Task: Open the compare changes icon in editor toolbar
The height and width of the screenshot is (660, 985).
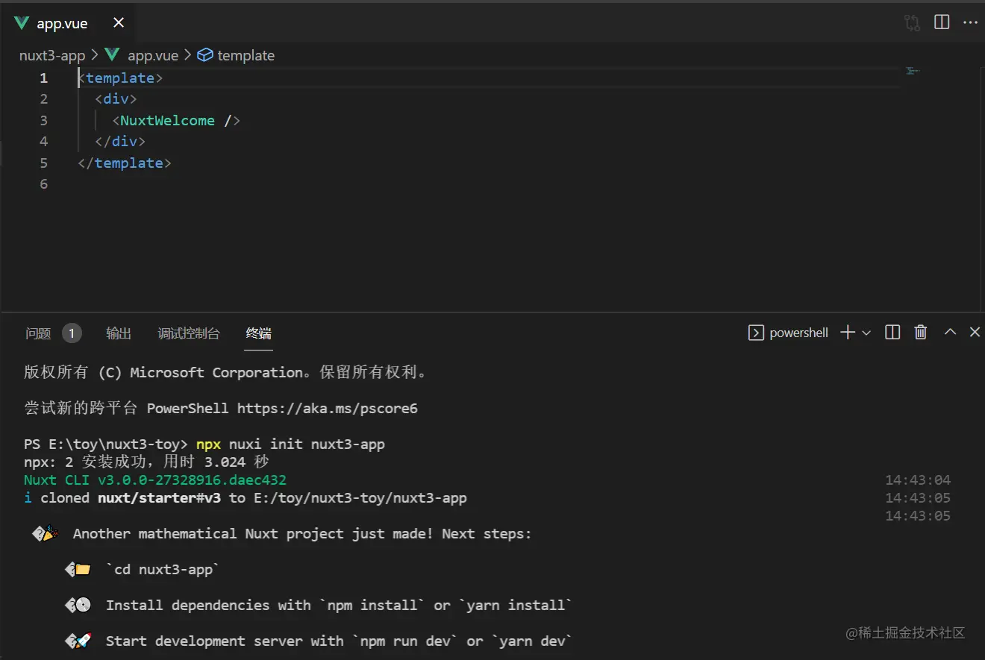Action: [912, 22]
